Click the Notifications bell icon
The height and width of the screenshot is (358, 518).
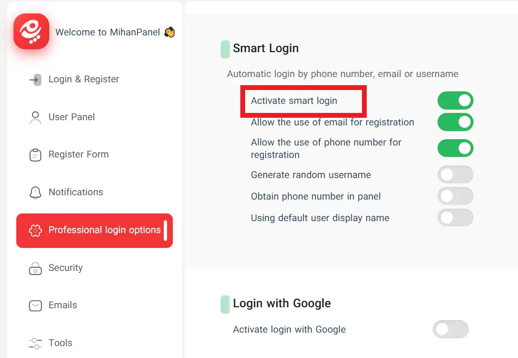click(35, 192)
